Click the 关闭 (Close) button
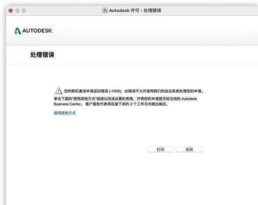 [x=189, y=149]
